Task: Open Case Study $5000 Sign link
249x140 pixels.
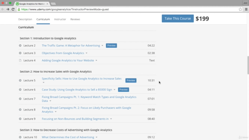Action: 77,90
